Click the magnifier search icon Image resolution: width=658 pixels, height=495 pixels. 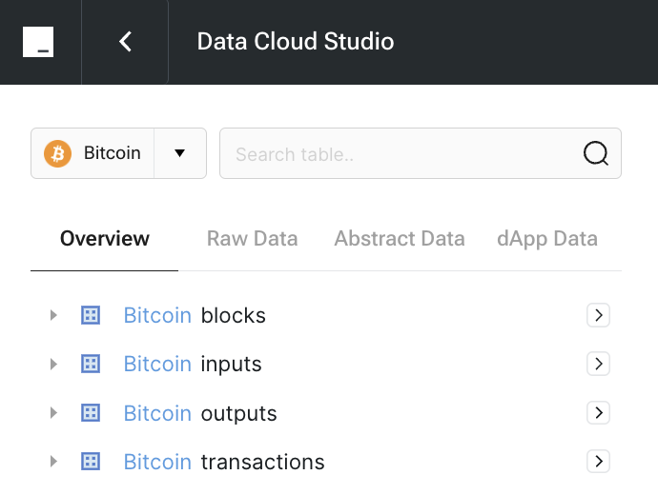click(x=595, y=153)
